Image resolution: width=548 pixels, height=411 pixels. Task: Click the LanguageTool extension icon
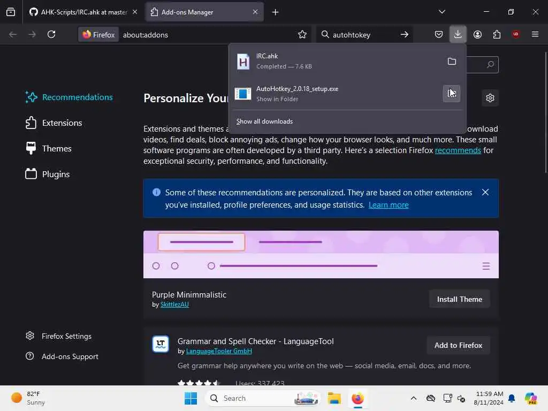pos(161,344)
